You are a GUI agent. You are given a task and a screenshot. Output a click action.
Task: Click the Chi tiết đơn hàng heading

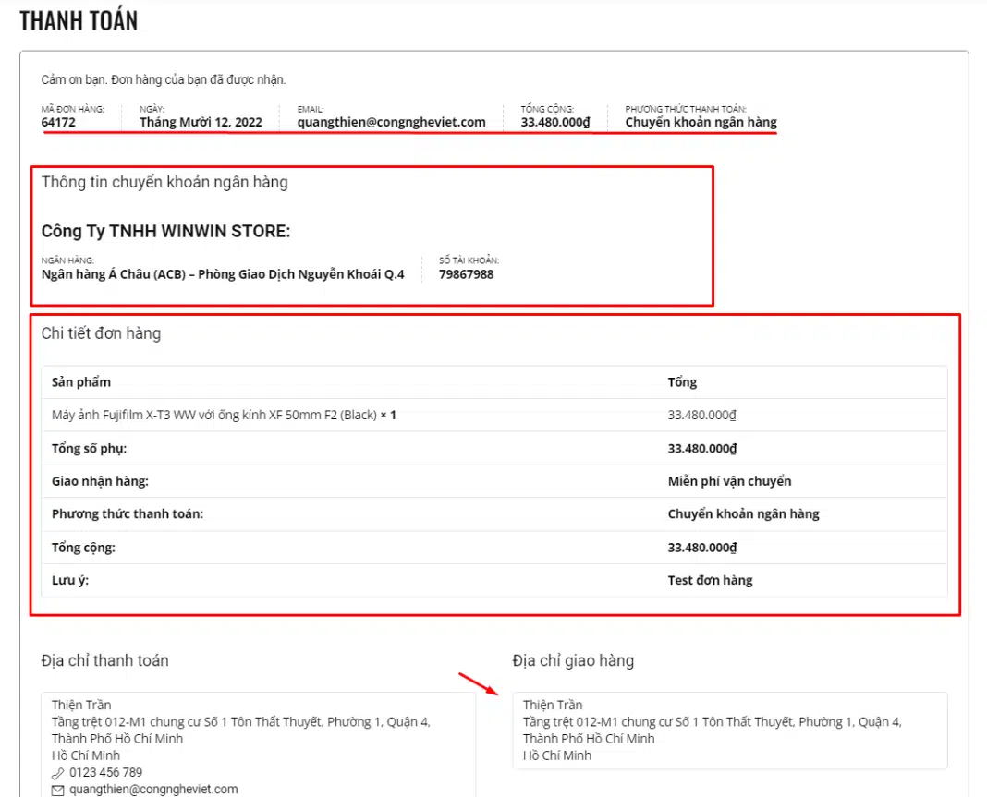point(102,333)
